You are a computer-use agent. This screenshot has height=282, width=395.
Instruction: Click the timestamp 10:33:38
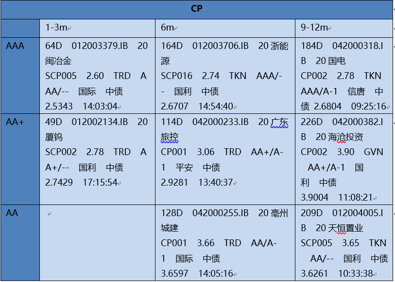click(x=356, y=273)
